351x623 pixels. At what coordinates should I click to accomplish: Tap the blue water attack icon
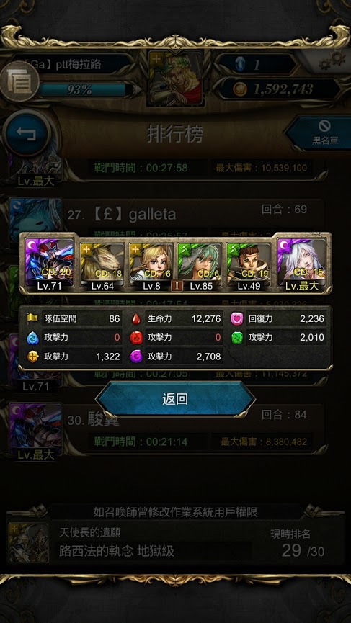(x=32, y=337)
